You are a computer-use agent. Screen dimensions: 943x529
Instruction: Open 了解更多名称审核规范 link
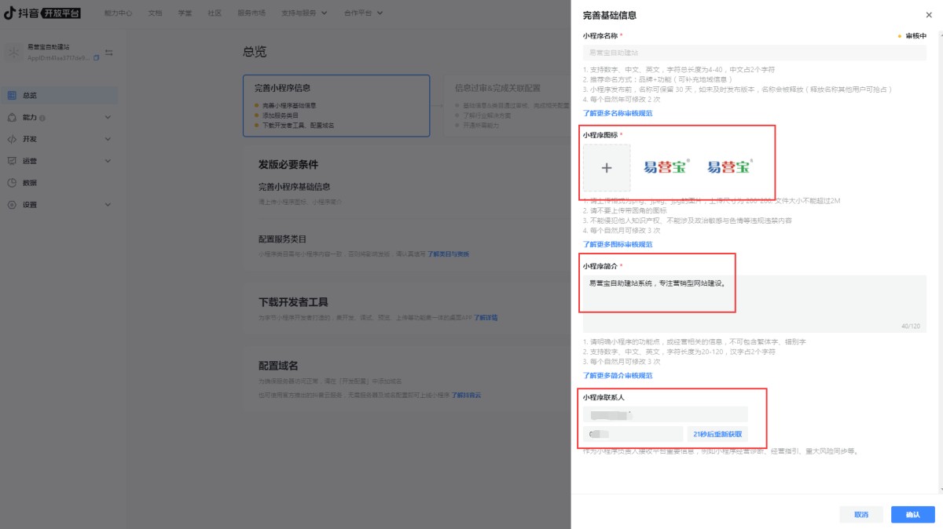click(x=618, y=113)
